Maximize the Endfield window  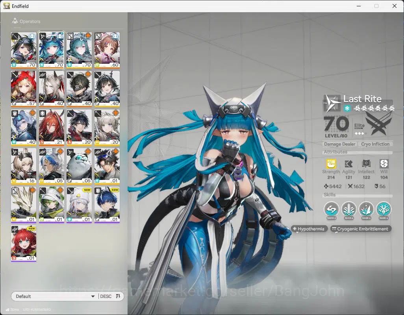[x=376, y=6]
